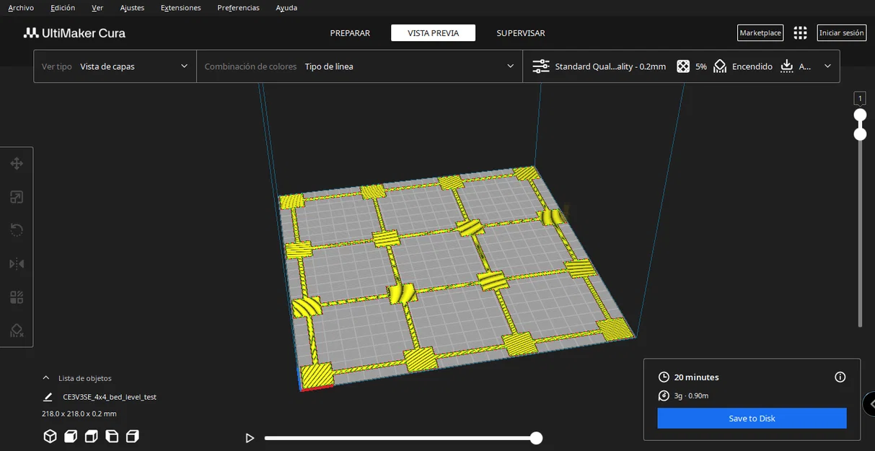The height and width of the screenshot is (451, 875).
Task: Click the Save to Disk button
Action: [752, 419]
